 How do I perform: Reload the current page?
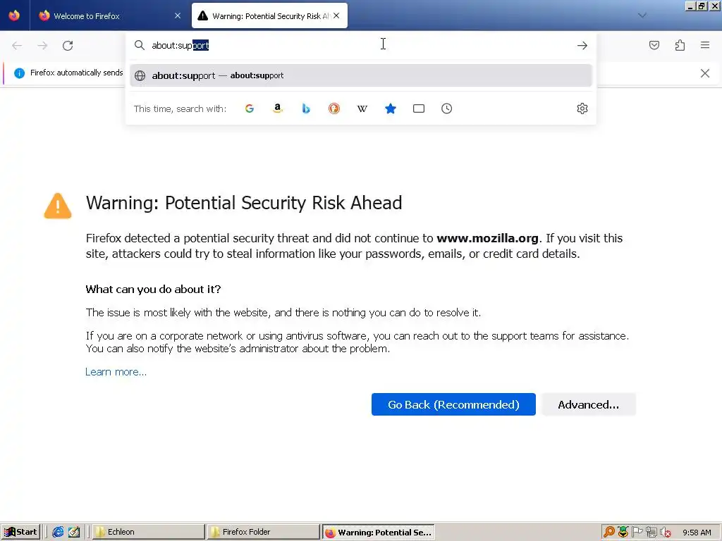(x=68, y=46)
